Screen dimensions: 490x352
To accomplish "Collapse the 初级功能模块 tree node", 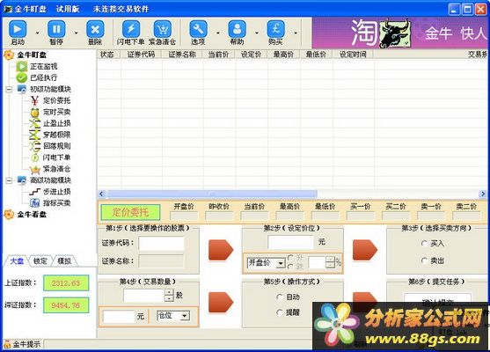I will coord(9,90).
